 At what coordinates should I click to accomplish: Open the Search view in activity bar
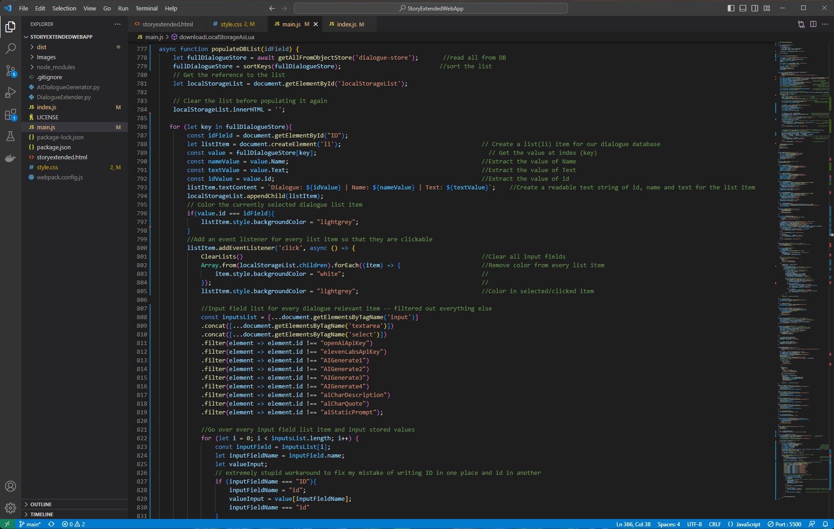click(10, 49)
